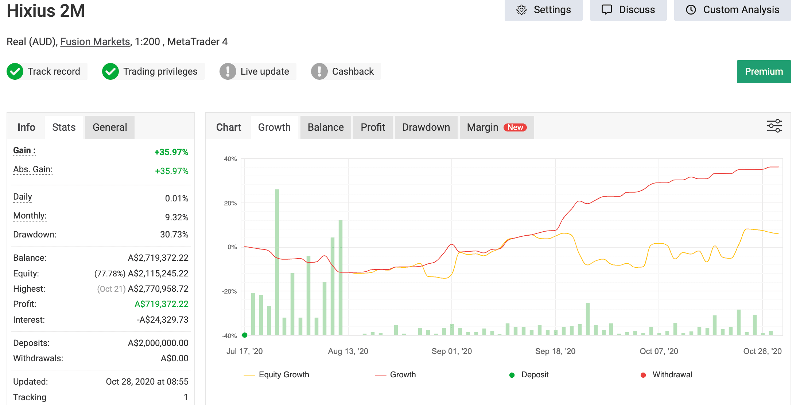The image size is (800, 405).
Task: Click the Gain label tooltip
Action: click(x=24, y=150)
